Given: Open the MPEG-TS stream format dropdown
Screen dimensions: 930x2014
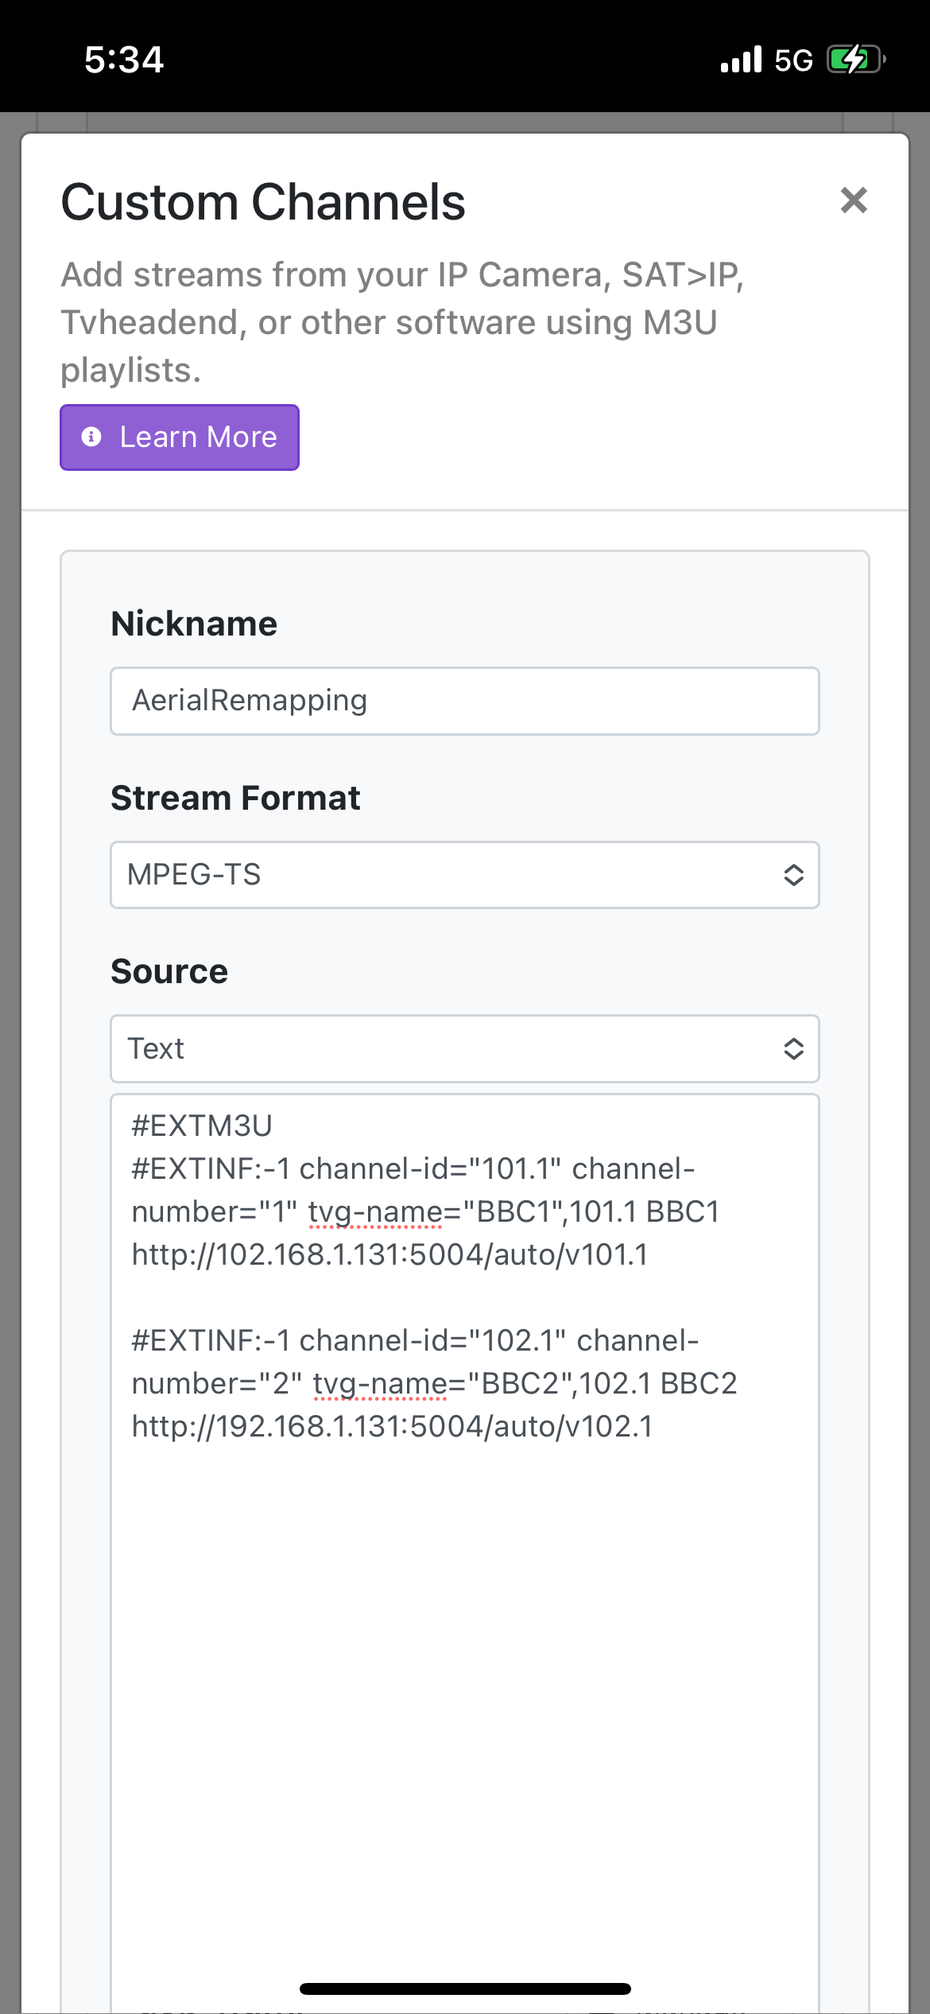Looking at the screenshot, I should tap(445, 875).
